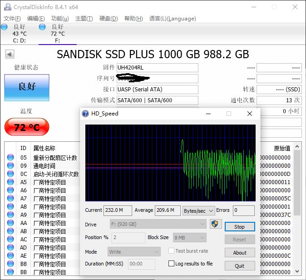
Task: Click the attribute list scroll up arrow
Action: point(297,146)
